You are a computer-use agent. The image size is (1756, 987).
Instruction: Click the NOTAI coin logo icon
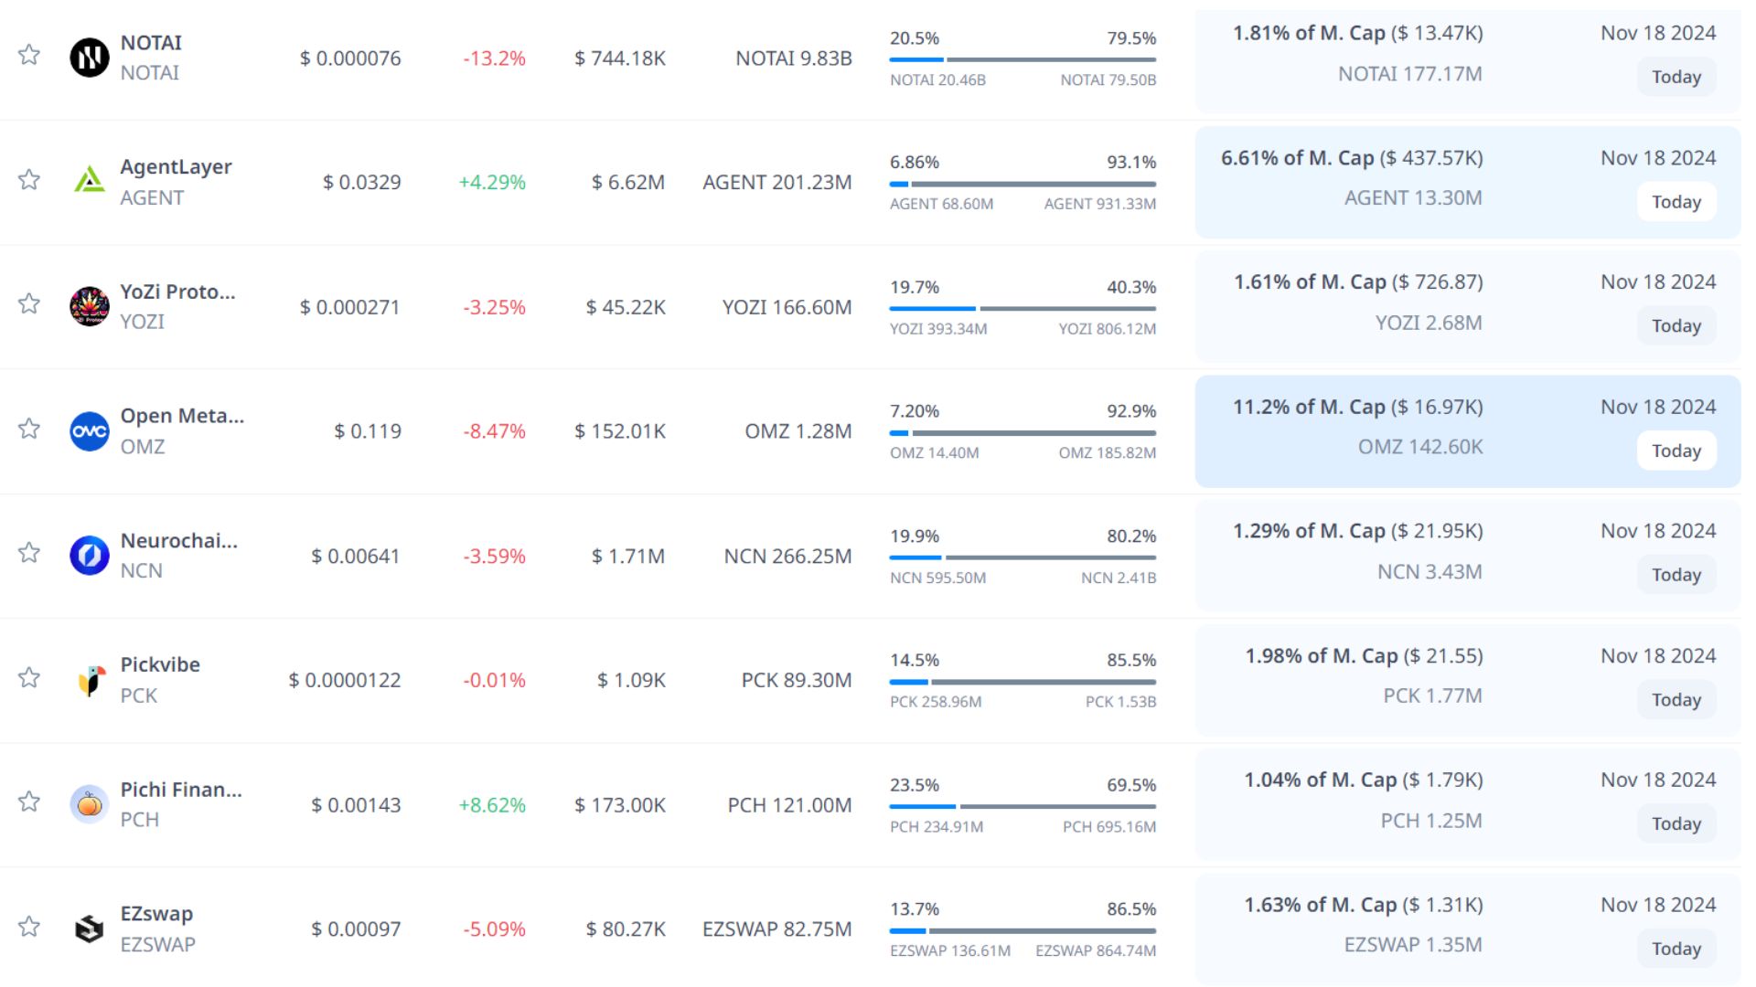pos(90,58)
